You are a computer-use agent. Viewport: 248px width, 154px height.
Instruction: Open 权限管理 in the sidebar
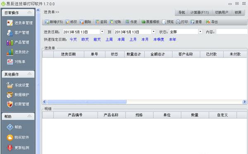click(18, 104)
